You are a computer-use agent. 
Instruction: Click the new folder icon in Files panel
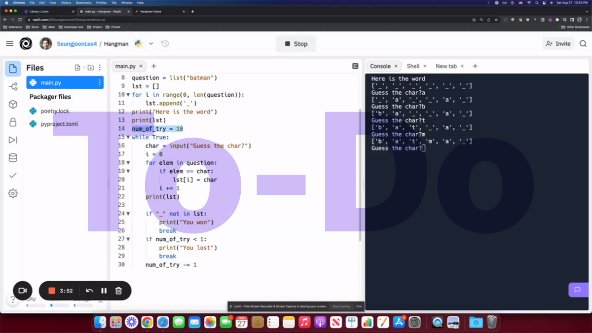tap(91, 68)
